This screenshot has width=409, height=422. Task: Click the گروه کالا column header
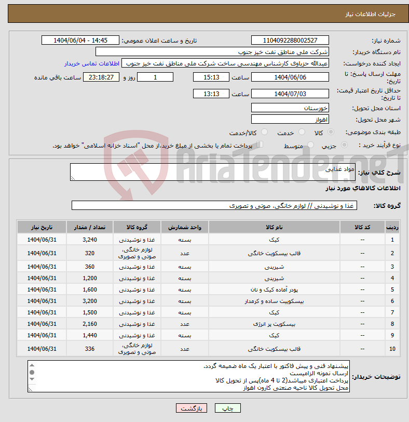point(137,227)
